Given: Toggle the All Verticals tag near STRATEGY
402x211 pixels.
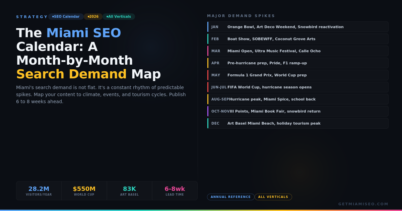Looking at the screenshot, I should [119, 16].
